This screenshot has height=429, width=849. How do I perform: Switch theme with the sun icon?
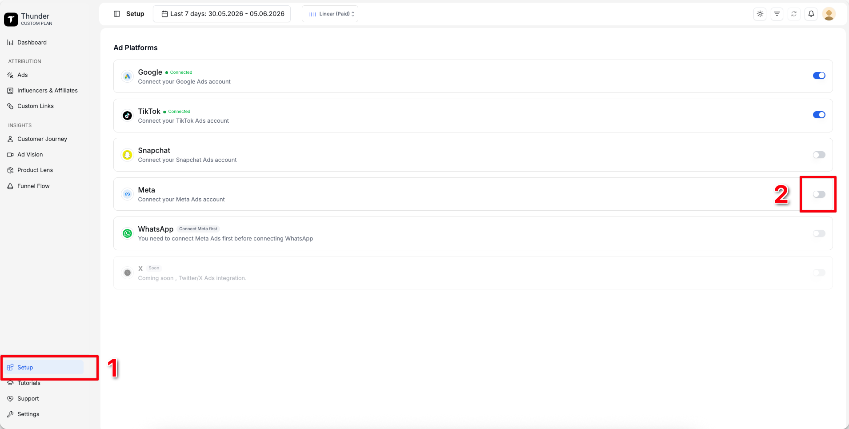point(760,14)
